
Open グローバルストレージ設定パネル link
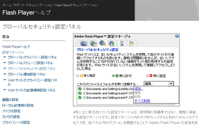(30, 63)
